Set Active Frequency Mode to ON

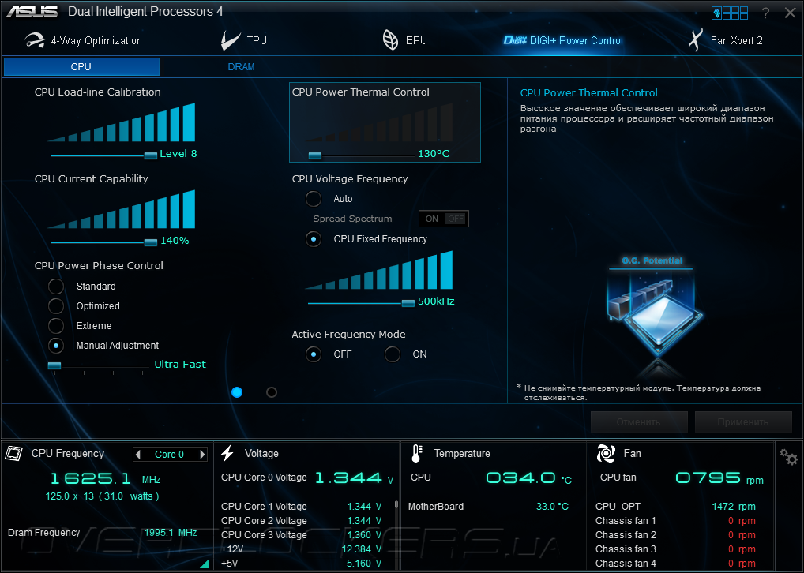(x=393, y=354)
